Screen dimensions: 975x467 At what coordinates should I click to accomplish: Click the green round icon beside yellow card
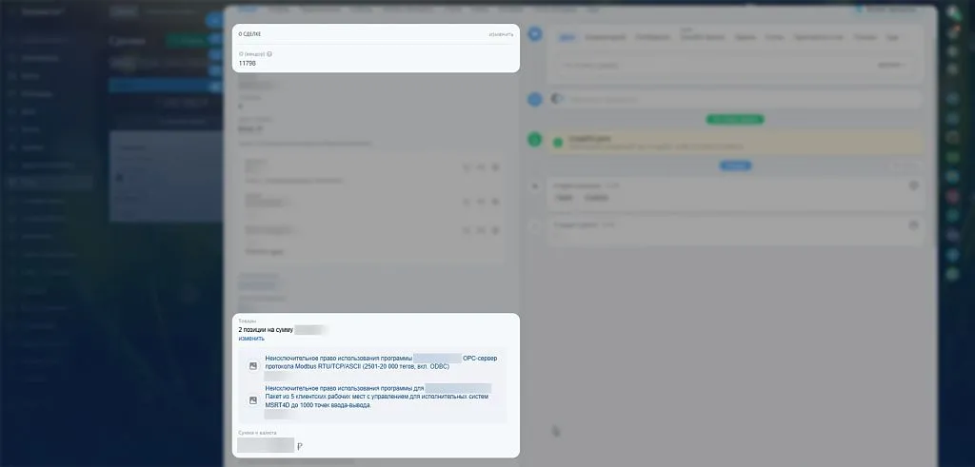coord(535,140)
